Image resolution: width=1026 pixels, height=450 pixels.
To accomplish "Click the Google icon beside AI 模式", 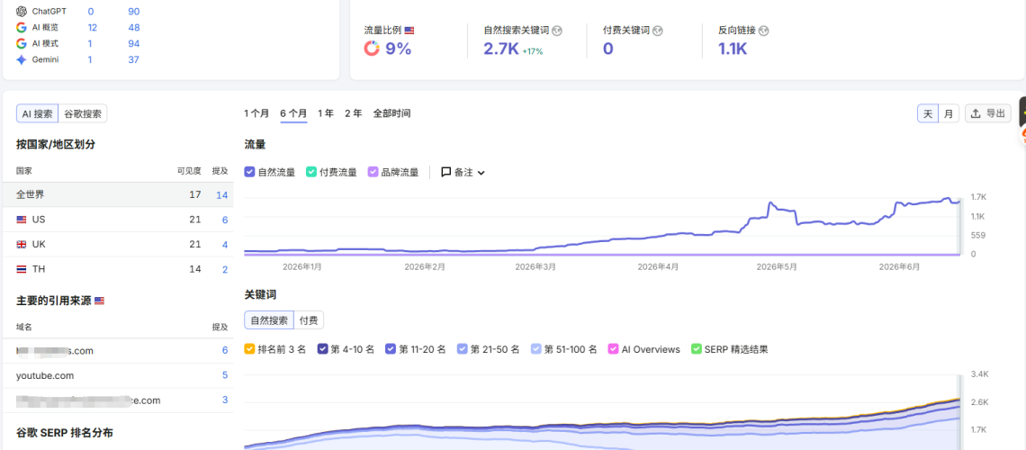I will [x=22, y=43].
